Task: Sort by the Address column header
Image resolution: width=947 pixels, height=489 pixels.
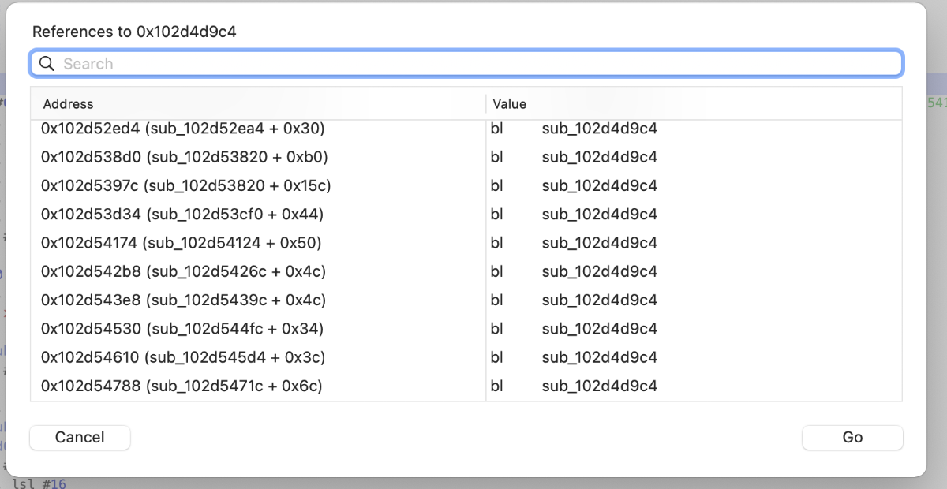Action: (x=68, y=104)
